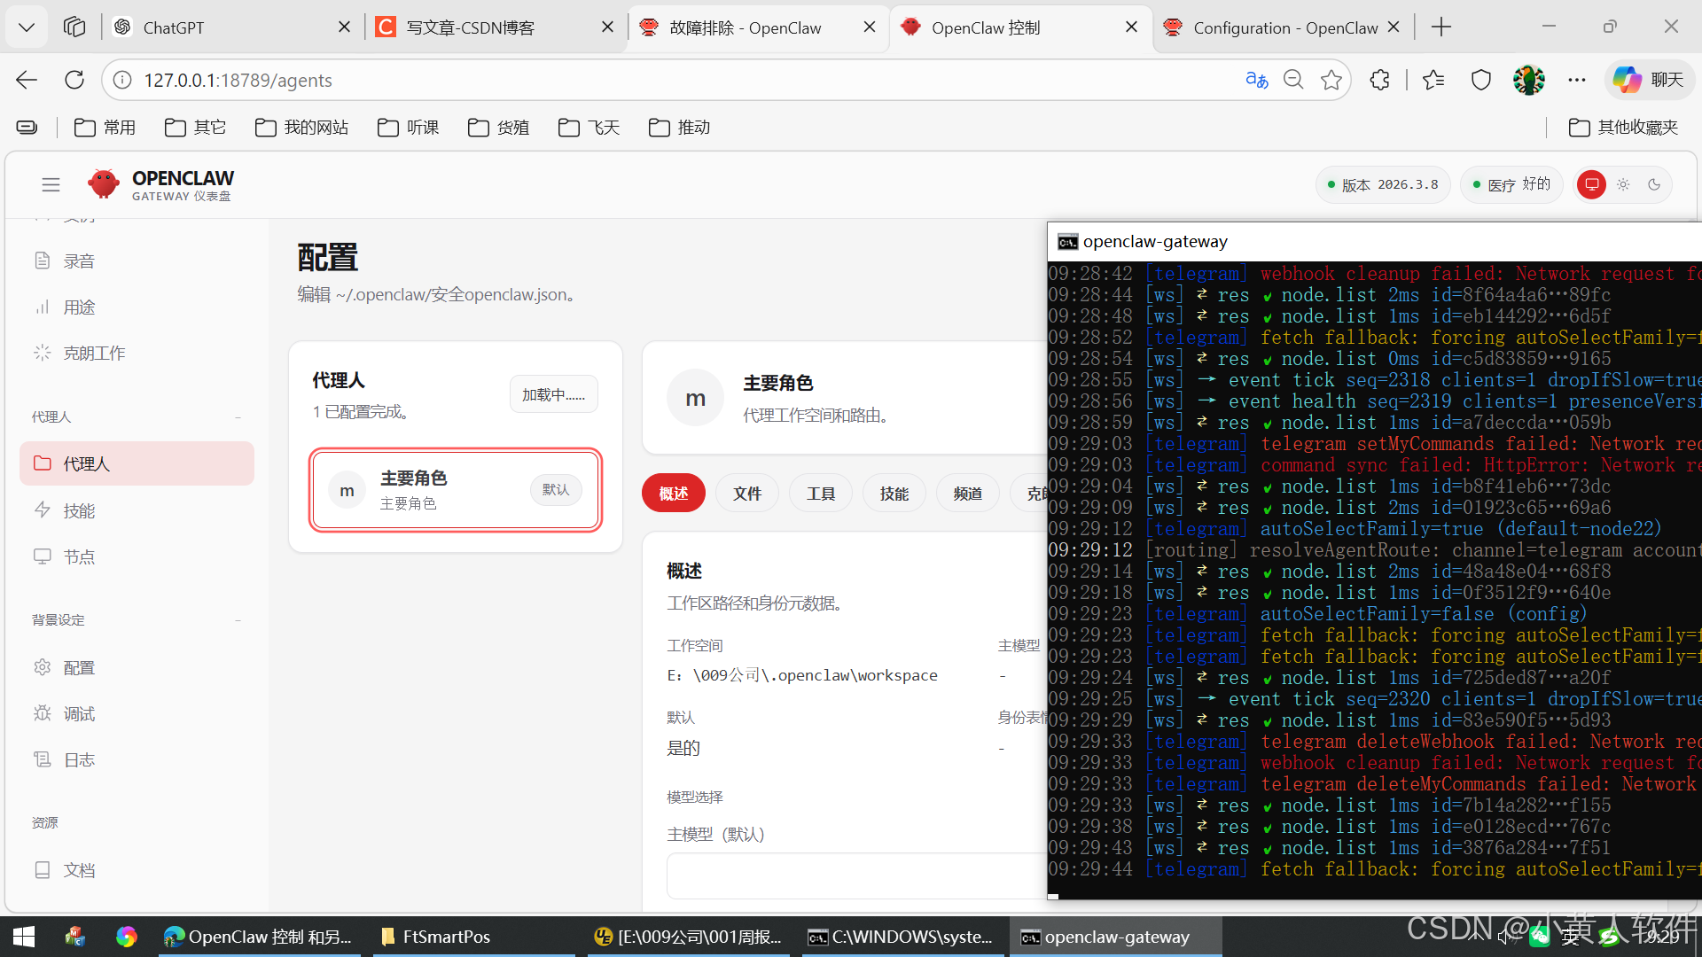The height and width of the screenshot is (957, 1702).
Task: Switch to the dark theme moon icon
Action: pos(1654,184)
